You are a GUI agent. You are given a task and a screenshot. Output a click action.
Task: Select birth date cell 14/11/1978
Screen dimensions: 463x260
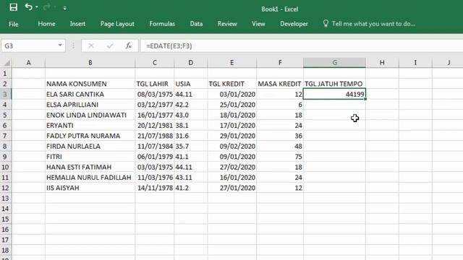click(154, 188)
